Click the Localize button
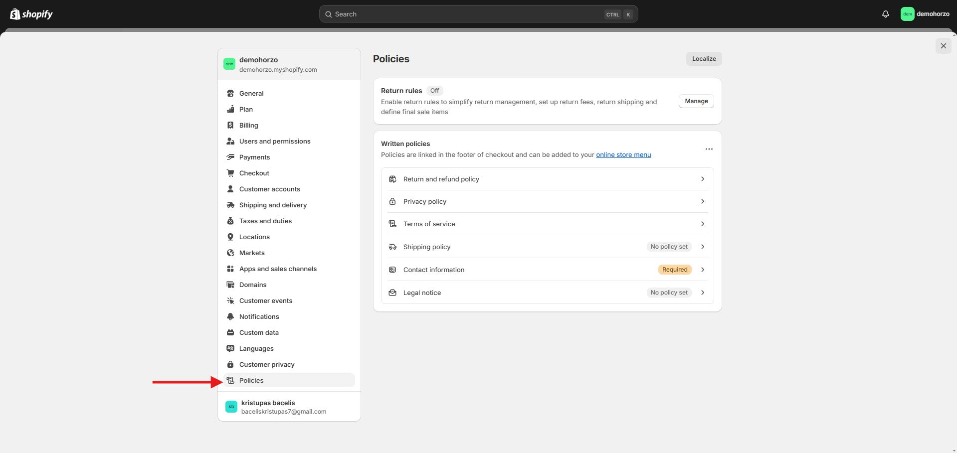The image size is (957, 453). 704,59
